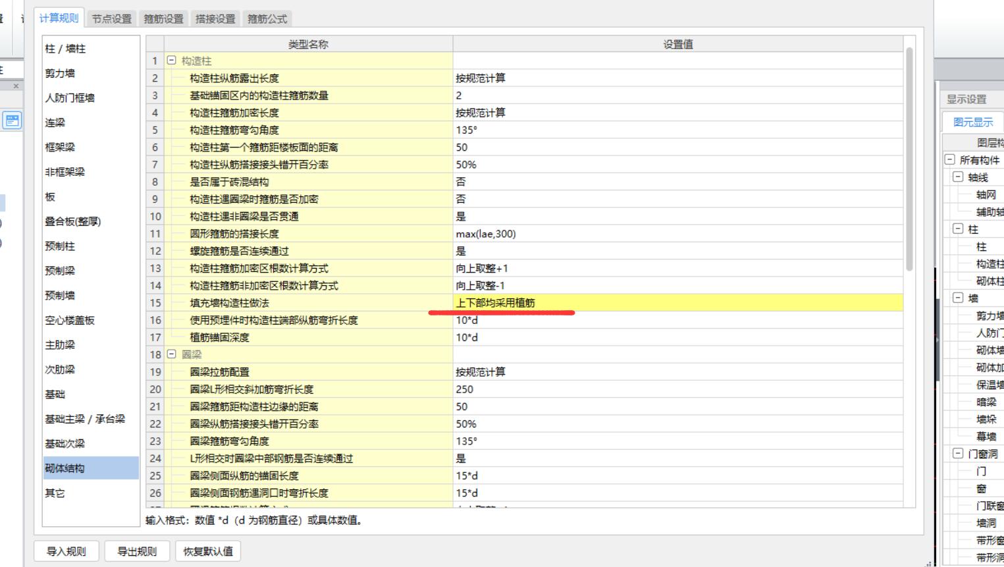Click 导入规则 button

(66, 551)
